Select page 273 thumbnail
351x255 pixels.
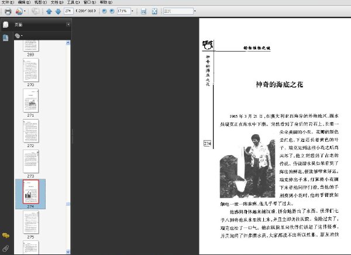(31, 161)
